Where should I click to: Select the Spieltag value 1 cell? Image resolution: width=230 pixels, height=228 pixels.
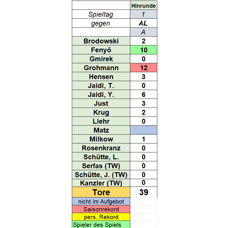143,14
